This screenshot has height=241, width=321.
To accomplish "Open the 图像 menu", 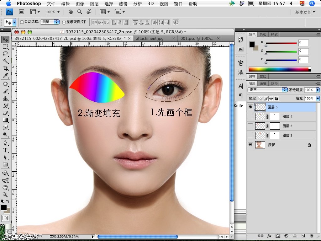I will (x=80, y=3).
